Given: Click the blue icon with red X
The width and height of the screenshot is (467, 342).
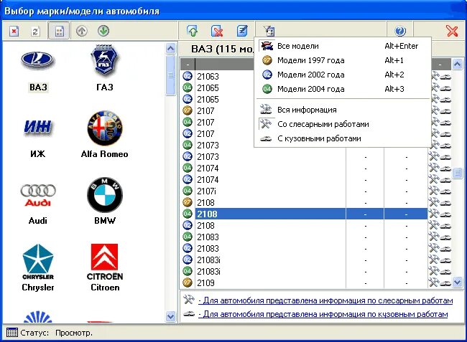Looking at the screenshot, I should (x=217, y=31).
